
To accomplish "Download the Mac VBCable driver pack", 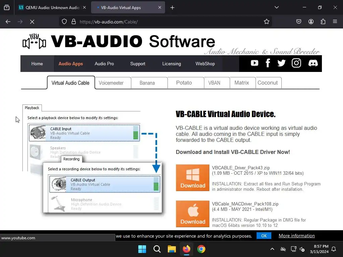I will coord(193,214).
